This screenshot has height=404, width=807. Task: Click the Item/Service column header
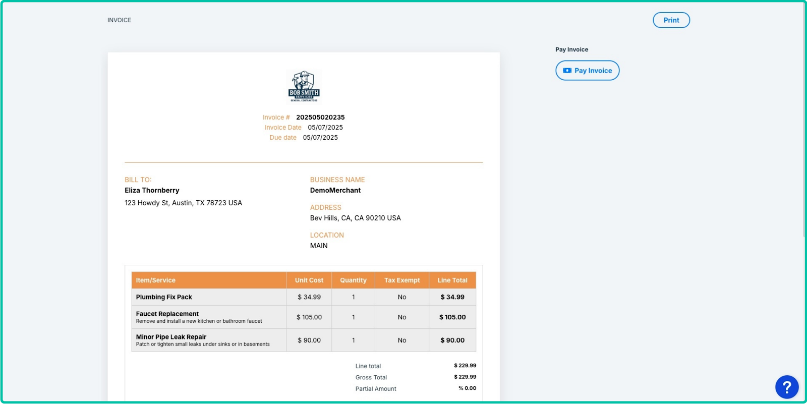pos(156,280)
